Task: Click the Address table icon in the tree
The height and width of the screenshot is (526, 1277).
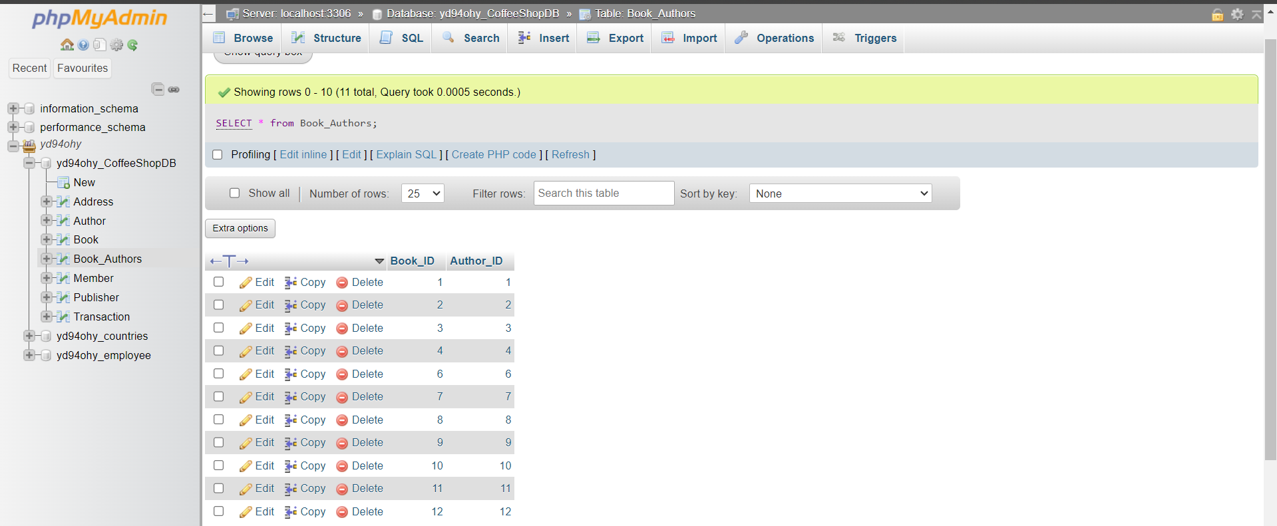Action: (x=63, y=201)
